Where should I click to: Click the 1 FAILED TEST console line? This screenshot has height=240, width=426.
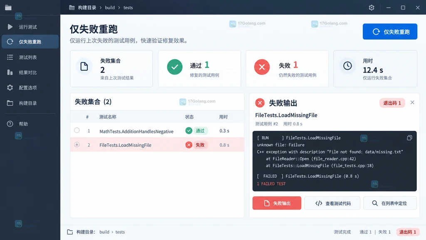coord(271,184)
